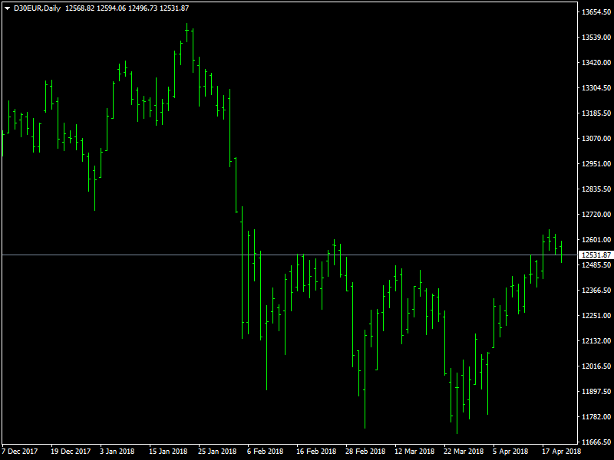Click the 6 Feb 2018 date label

(x=265, y=452)
